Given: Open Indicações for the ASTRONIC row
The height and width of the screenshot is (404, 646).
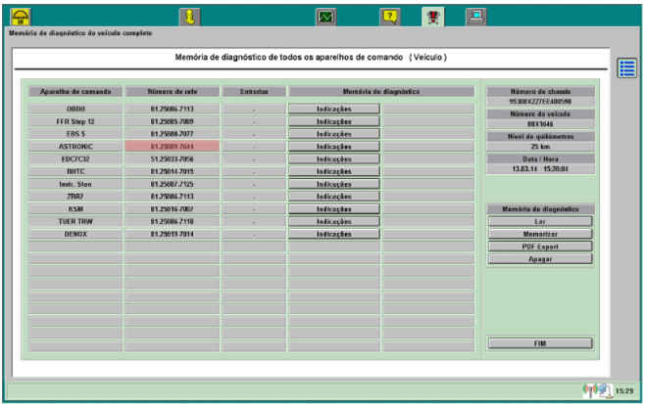Looking at the screenshot, I should click(333, 146).
